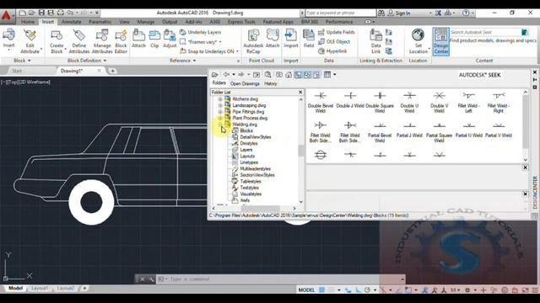Click the Import file tool
Image resolution: width=540 pixels, height=303 pixels.
click(290, 39)
